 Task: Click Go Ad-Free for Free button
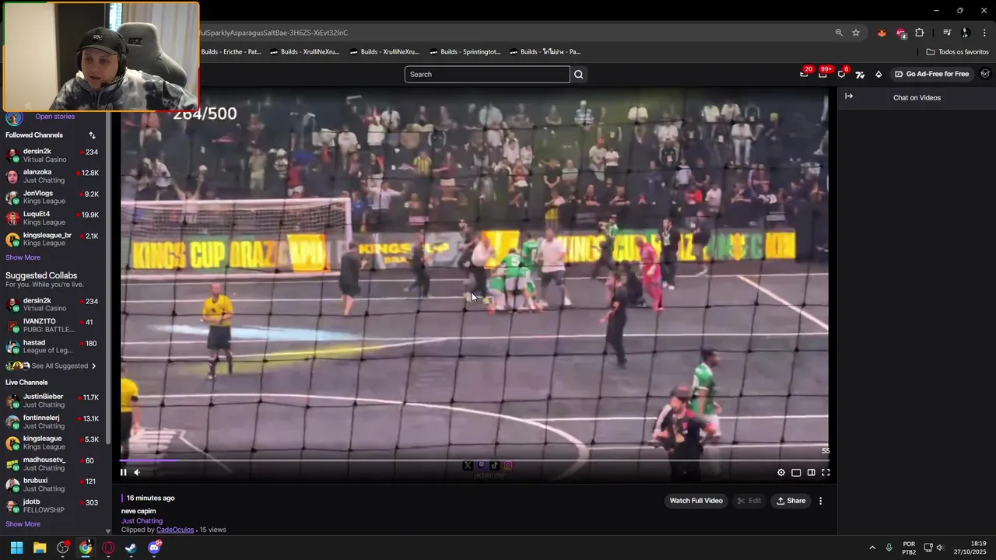click(931, 74)
